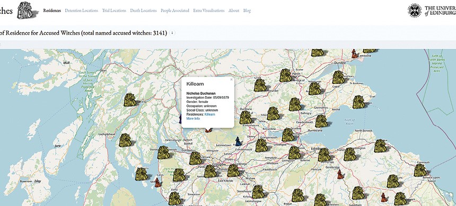Image resolution: width=456 pixels, height=206 pixels.
Task: Click red witch marker near Gorebridge
Action: pyautogui.click(x=340, y=174)
